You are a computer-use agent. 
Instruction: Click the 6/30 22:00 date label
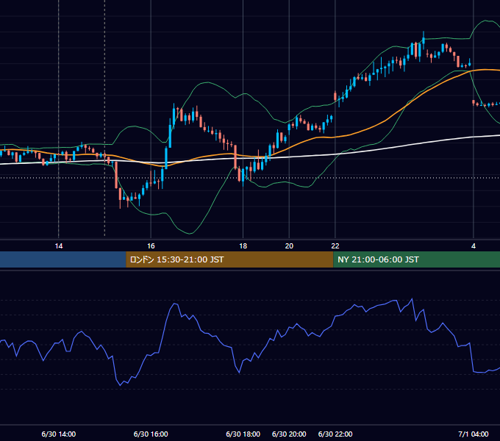point(335,434)
